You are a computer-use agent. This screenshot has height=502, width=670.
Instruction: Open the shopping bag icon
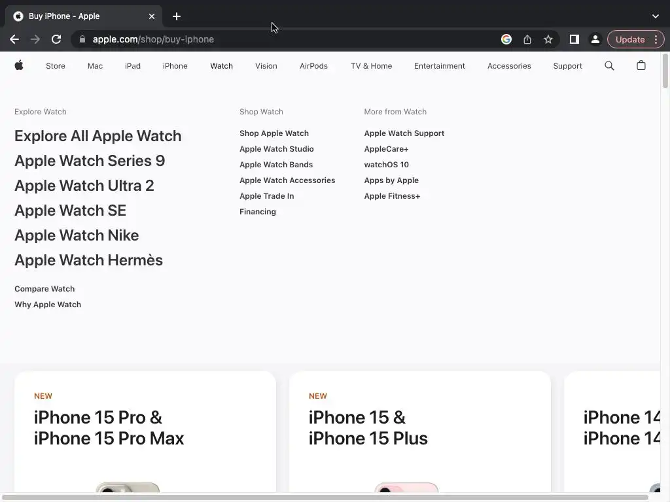coord(641,65)
